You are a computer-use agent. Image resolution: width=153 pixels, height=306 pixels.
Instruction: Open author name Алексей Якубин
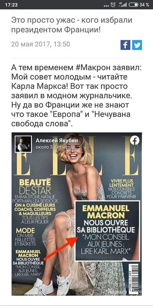point(57,141)
